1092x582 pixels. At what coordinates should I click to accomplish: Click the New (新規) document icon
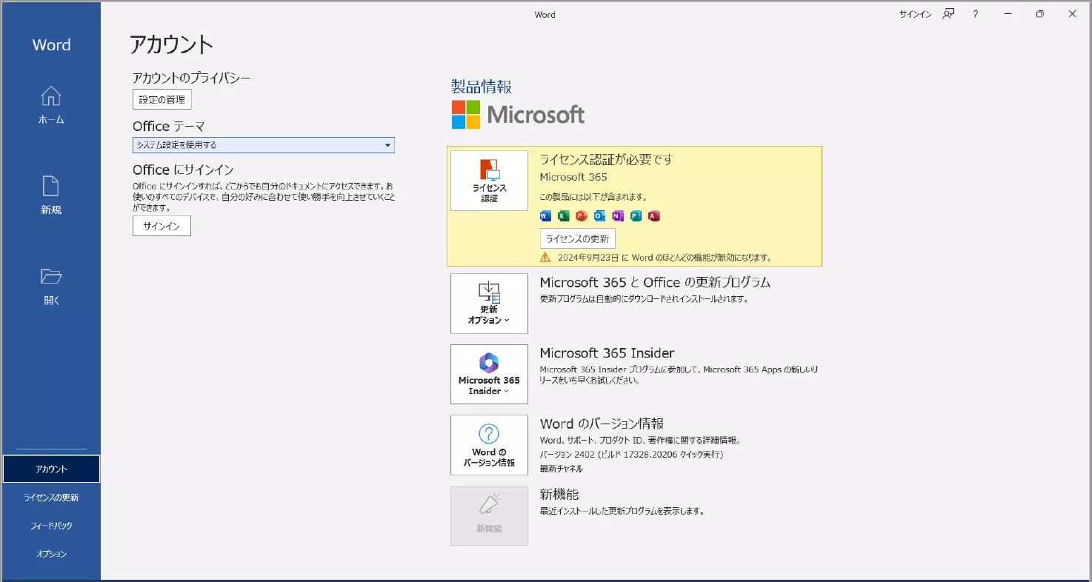[x=51, y=186]
